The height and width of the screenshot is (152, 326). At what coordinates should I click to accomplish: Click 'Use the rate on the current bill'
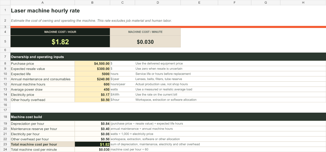[156, 95]
